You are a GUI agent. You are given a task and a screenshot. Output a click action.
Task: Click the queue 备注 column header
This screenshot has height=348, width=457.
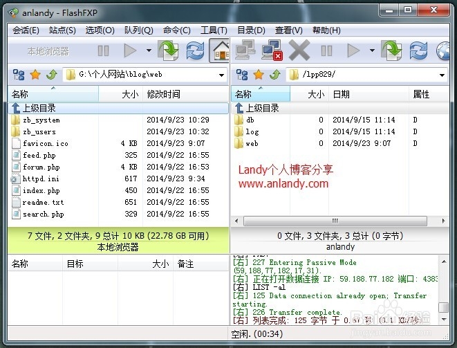(x=200, y=264)
